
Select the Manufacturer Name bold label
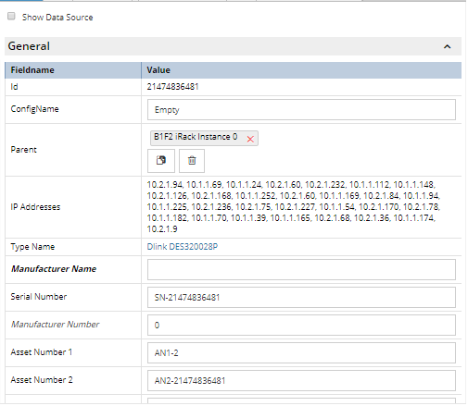coord(54,269)
